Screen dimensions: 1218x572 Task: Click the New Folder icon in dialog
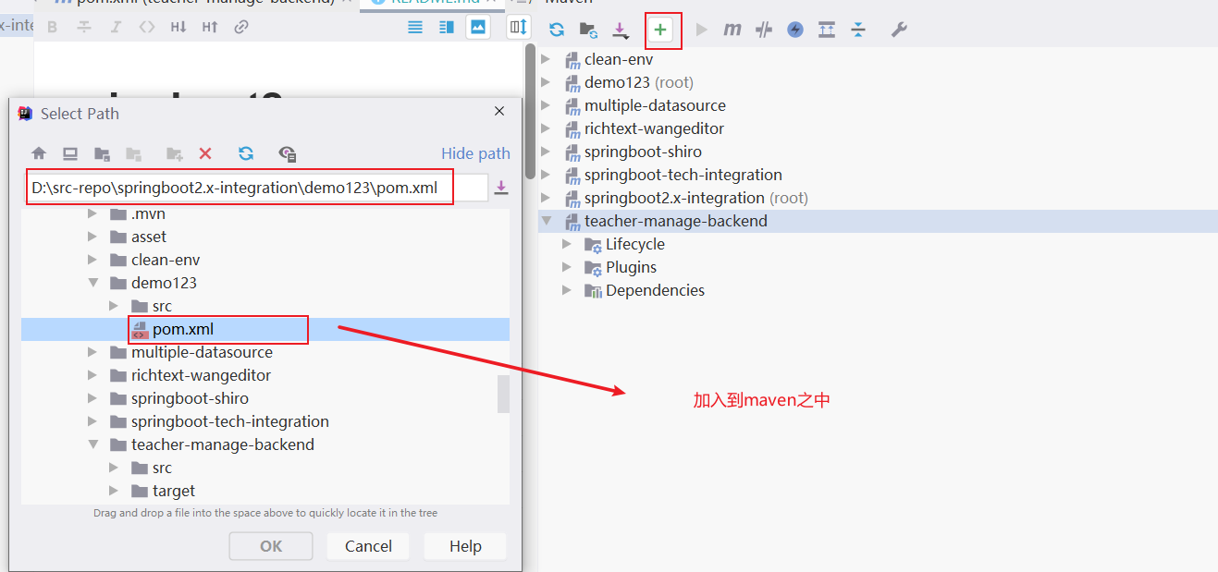pyautogui.click(x=174, y=153)
